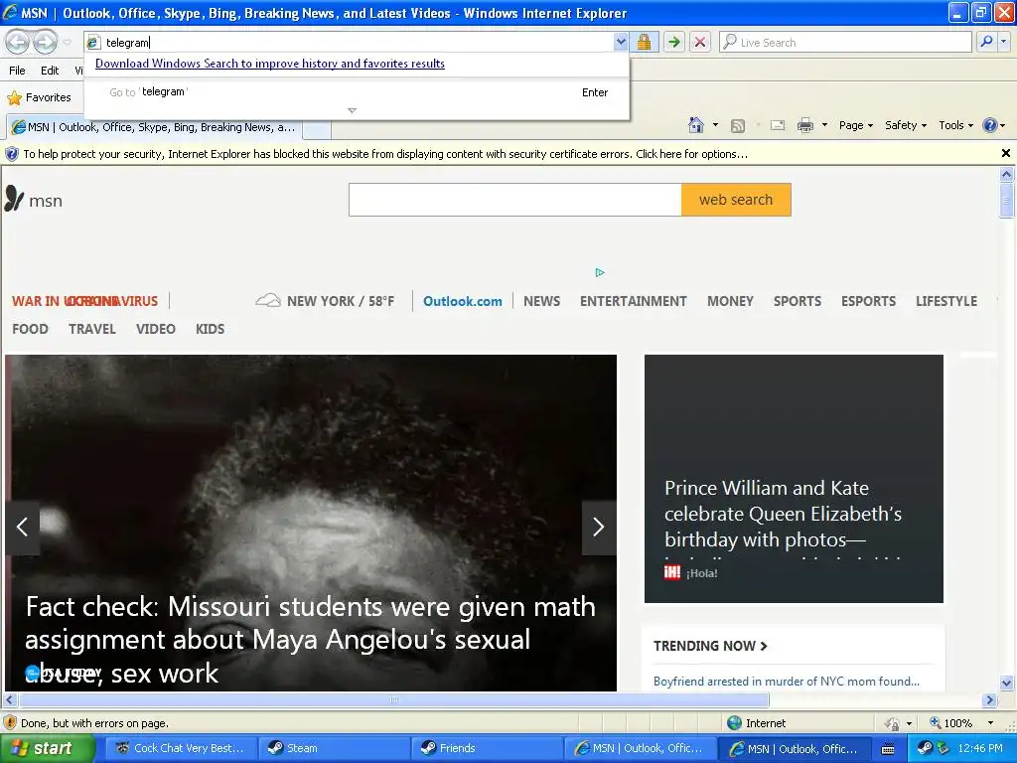1017x763 pixels.
Task: Open the Download Windows Search link
Action: [270, 64]
